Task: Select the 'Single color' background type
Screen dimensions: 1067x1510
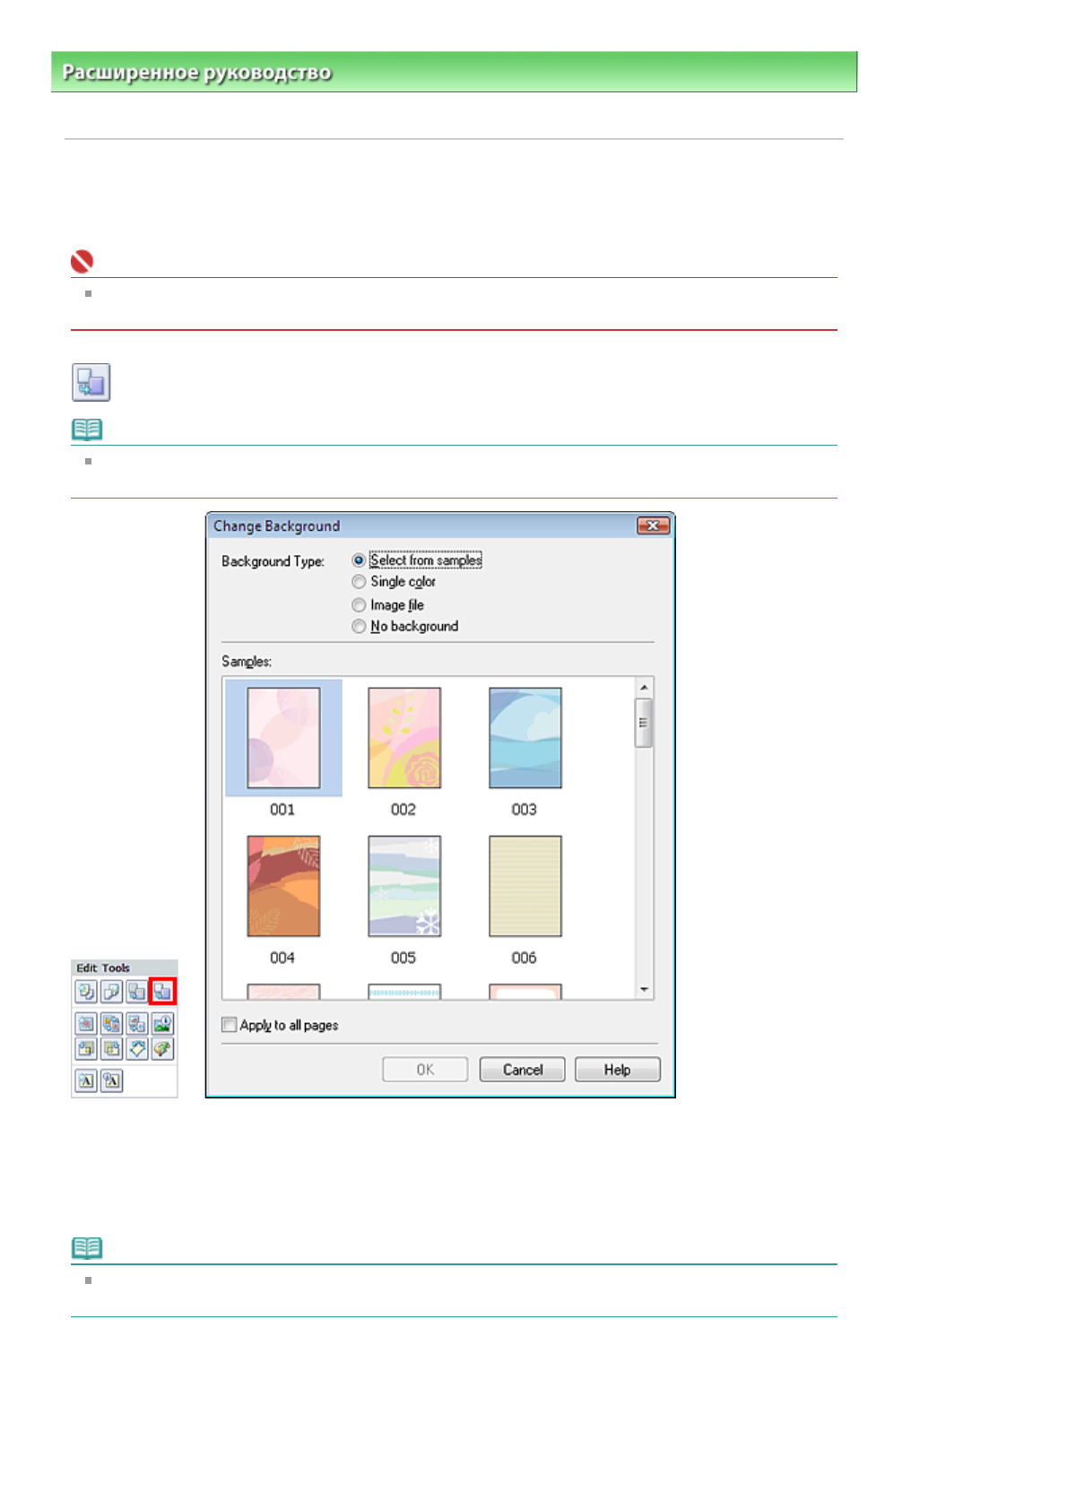Action: click(359, 582)
